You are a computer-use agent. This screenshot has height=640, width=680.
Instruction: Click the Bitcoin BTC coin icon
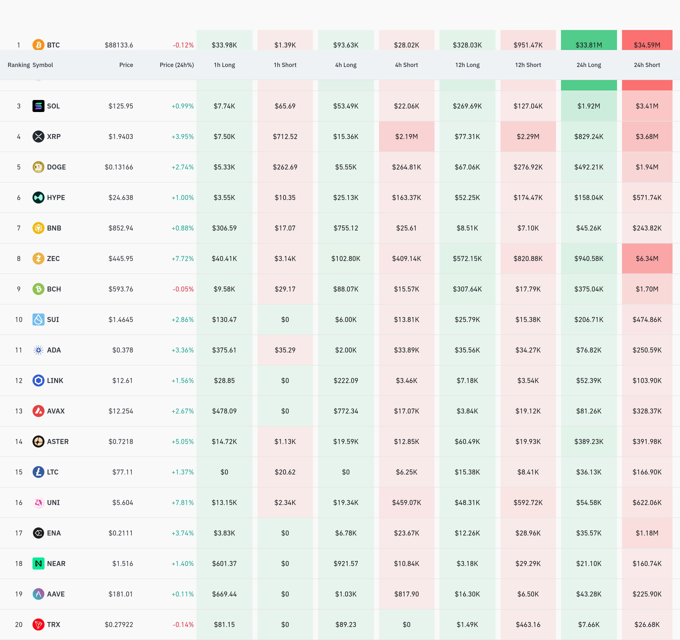(x=38, y=45)
